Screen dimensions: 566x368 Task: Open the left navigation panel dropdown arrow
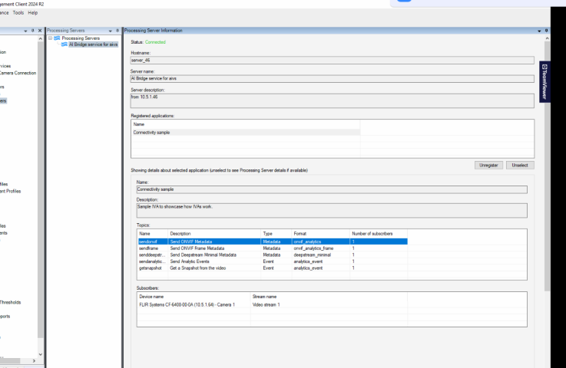point(26,31)
